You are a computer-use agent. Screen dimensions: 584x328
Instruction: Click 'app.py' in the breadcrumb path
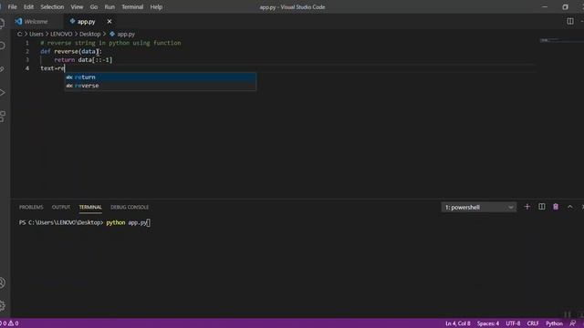point(126,34)
